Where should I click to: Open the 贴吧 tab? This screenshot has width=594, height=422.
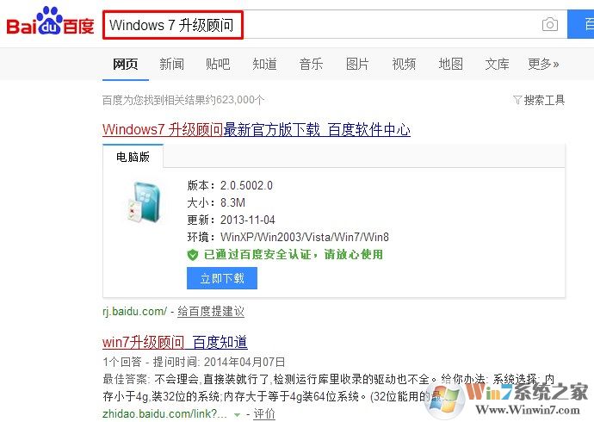(x=218, y=64)
